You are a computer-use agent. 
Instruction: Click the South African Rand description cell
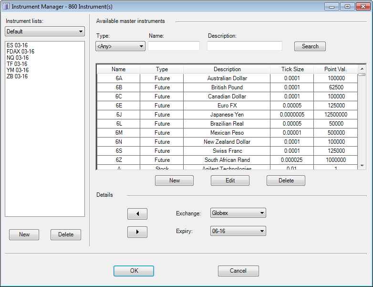coord(227,160)
